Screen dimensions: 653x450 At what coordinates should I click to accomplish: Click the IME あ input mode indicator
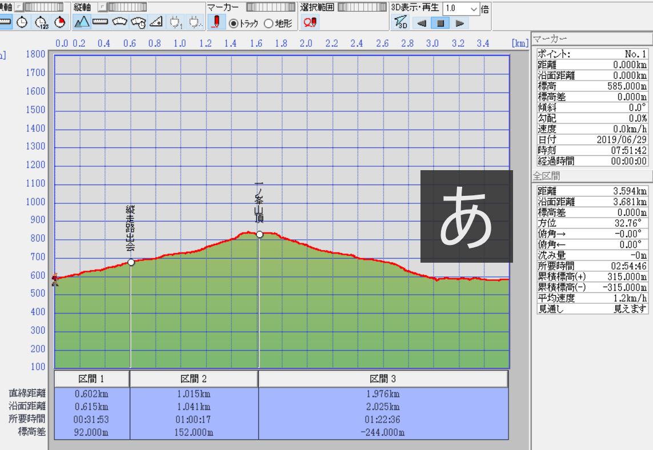pos(466,216)
